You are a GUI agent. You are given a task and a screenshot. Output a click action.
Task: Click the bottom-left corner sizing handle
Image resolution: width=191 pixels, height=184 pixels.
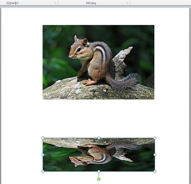(42, 172)
